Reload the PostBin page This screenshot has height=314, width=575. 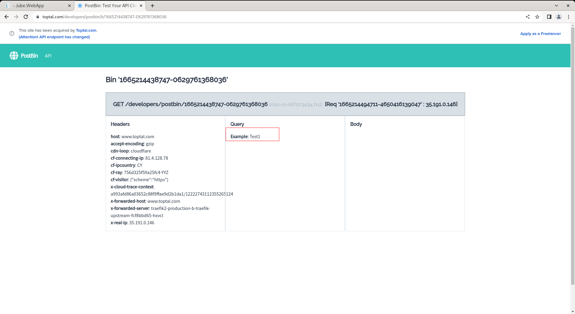26,17
